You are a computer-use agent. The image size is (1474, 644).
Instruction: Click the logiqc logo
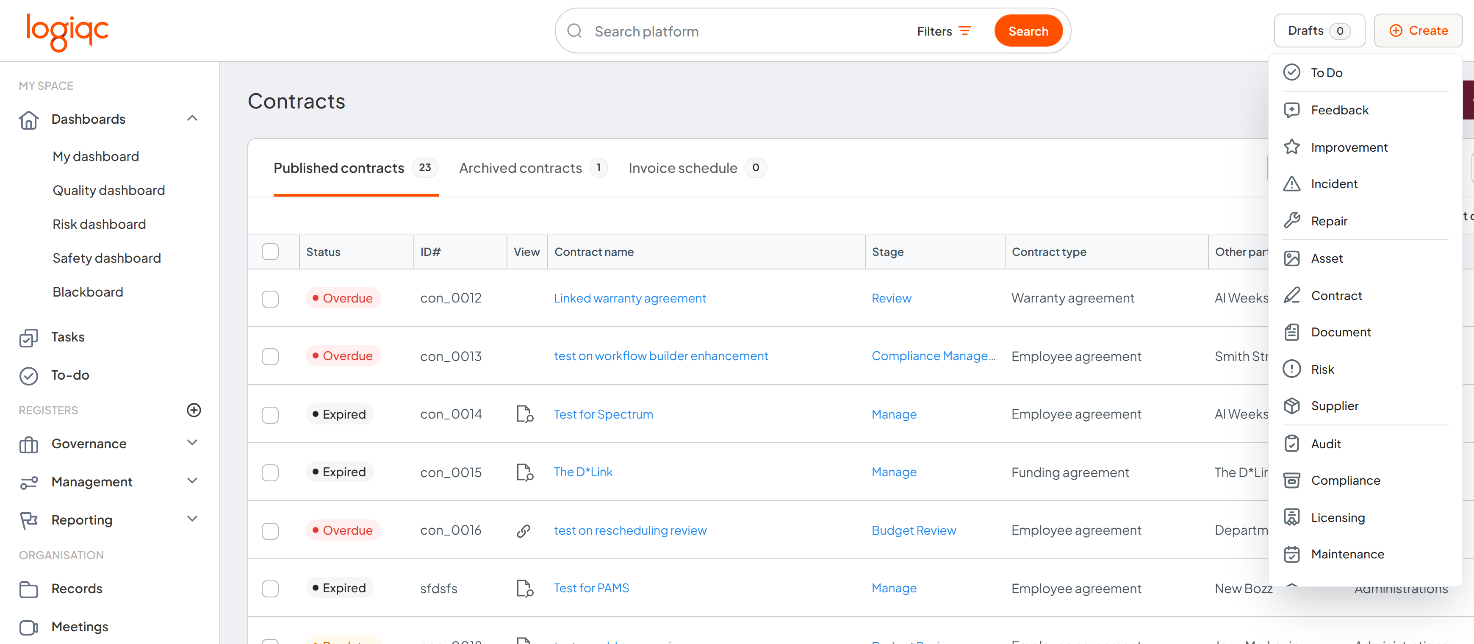click(x=67, y=32)
